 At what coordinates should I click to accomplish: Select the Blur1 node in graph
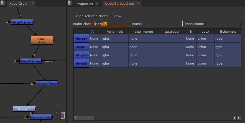tap(42, 40)
